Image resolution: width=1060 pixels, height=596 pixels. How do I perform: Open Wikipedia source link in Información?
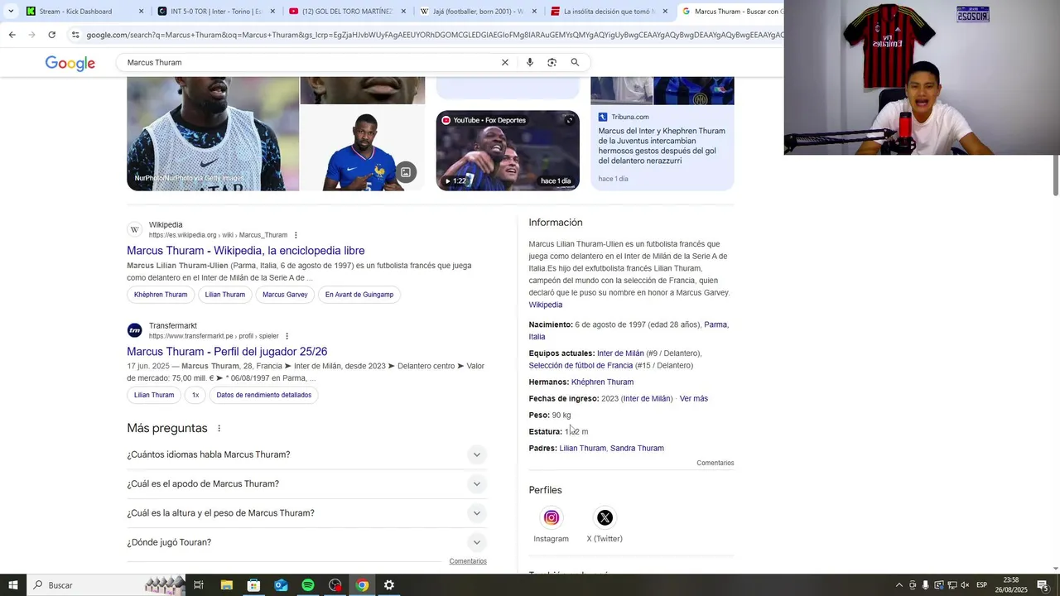coord(546,305)
